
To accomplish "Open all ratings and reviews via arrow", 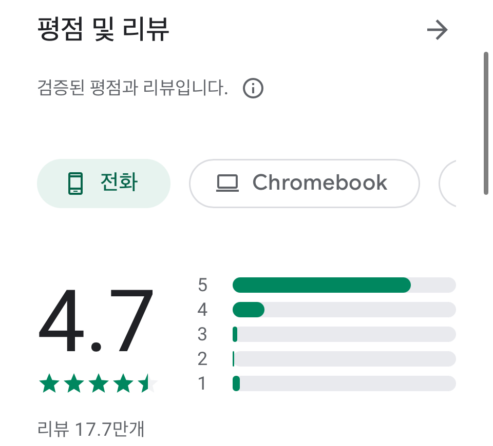I will (437, 30).
